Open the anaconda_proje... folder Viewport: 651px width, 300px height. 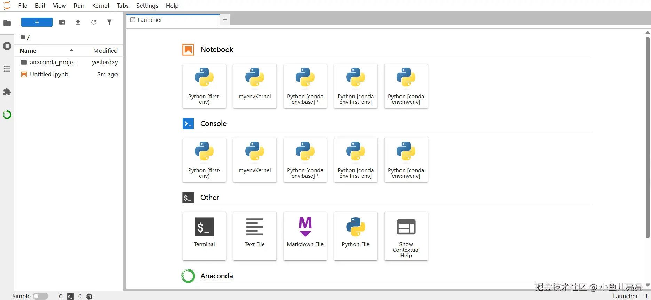[x=53, y=62]
